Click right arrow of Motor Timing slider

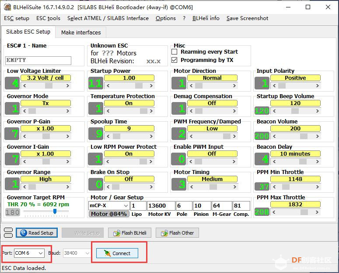click(234, 187)
